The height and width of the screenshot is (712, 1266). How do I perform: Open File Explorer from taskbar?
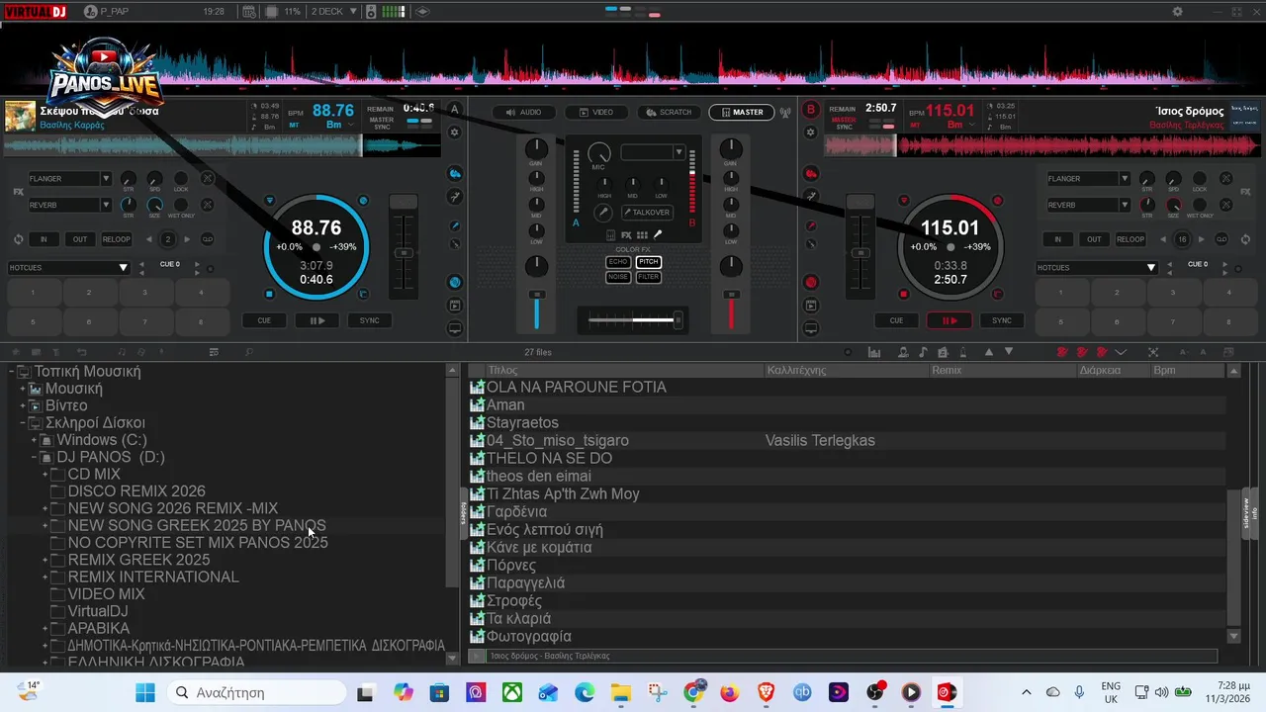pyautogui.click(x=620, y=692)
